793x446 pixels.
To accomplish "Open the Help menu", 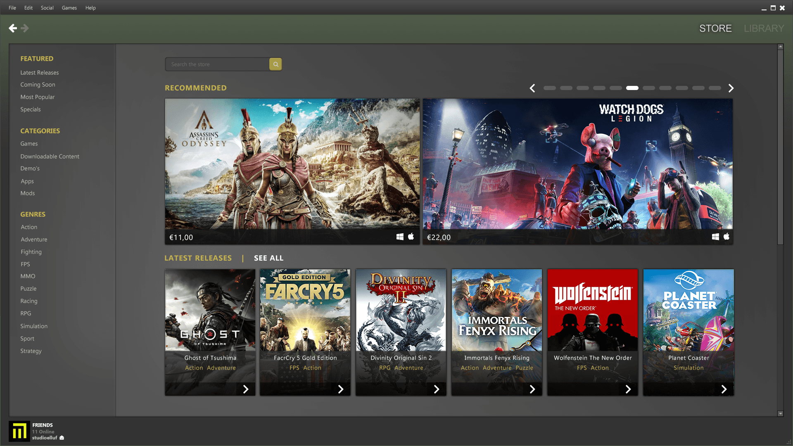I will 90,8.
